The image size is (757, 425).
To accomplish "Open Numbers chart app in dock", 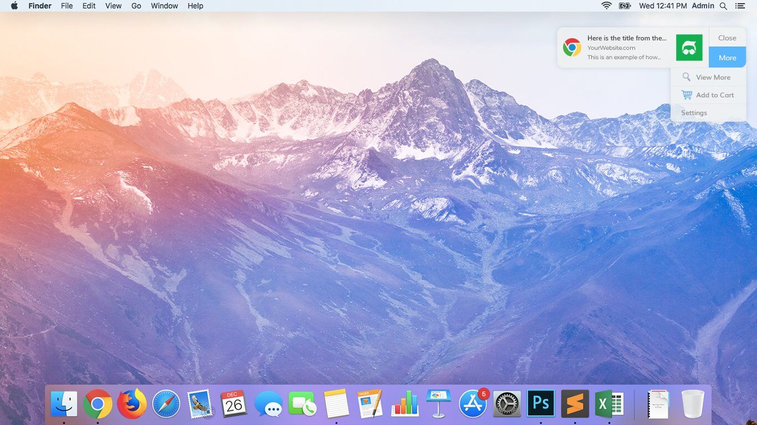I will click(x=405, y=404).
